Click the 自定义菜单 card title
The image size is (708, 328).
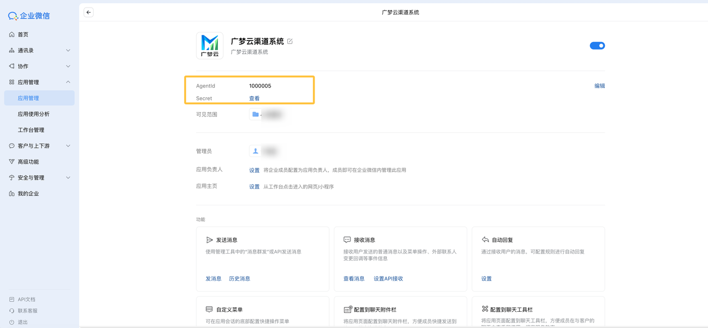tap(230, 309)
